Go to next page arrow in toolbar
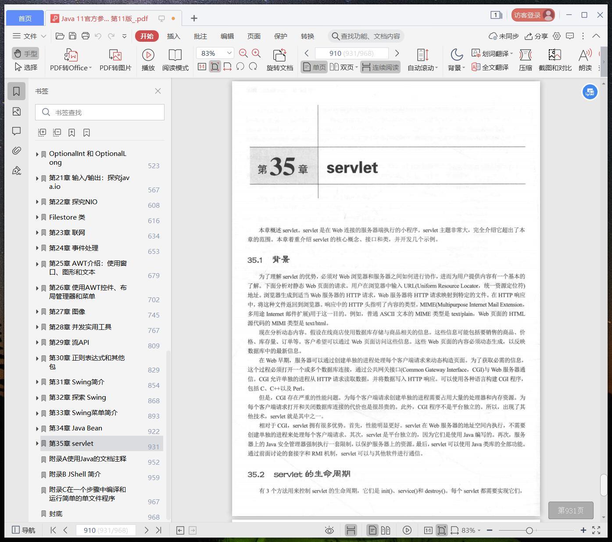Image resolution: width=612 pixels, height=542 pixels. 397,53
